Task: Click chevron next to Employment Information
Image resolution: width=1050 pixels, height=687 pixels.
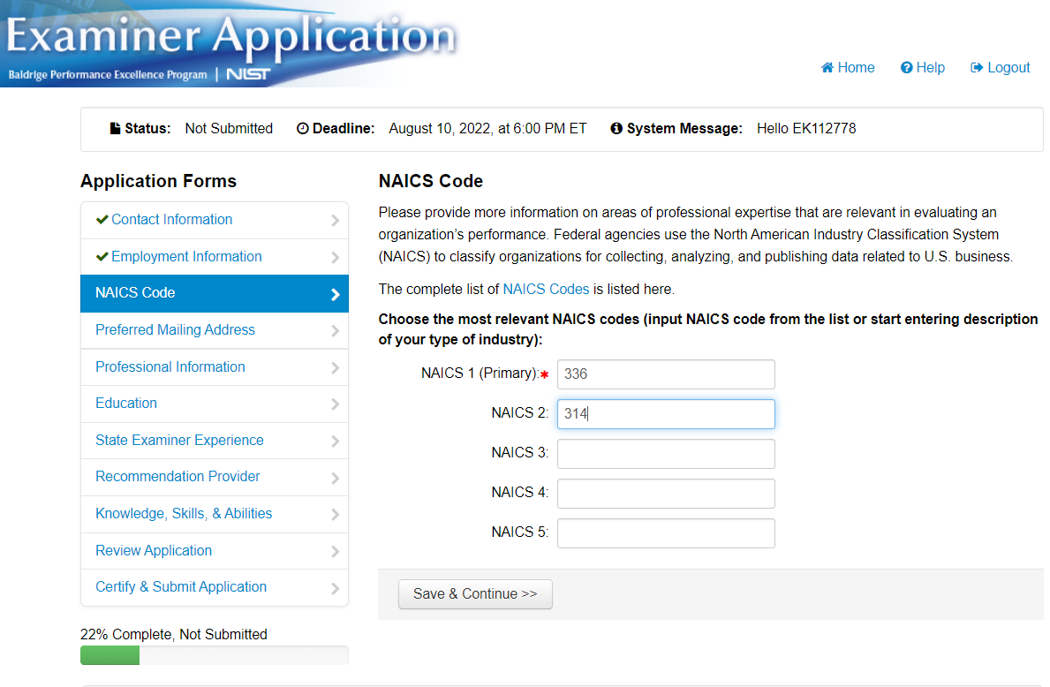Action: pos(335,257)
